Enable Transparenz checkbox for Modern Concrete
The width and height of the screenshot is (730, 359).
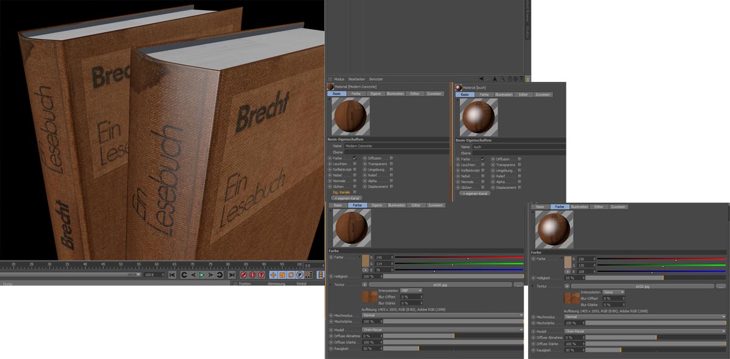tap(391, 164)
